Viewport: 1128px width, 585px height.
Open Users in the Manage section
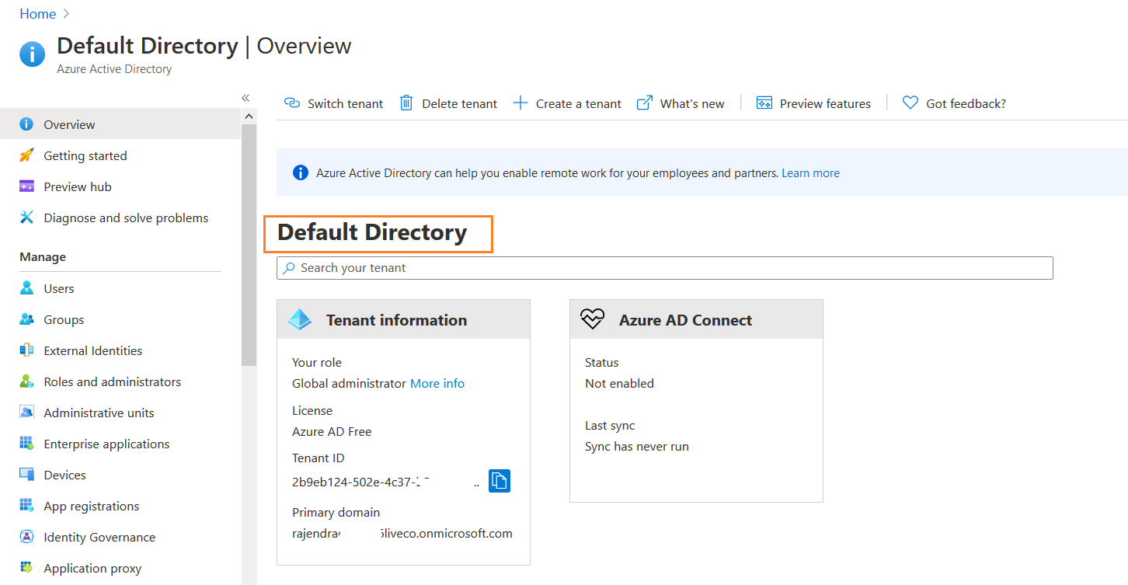coord(58,288)
